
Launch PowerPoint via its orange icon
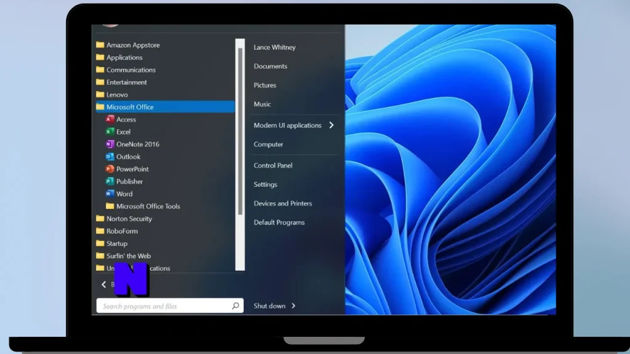(x=110, y=169)
